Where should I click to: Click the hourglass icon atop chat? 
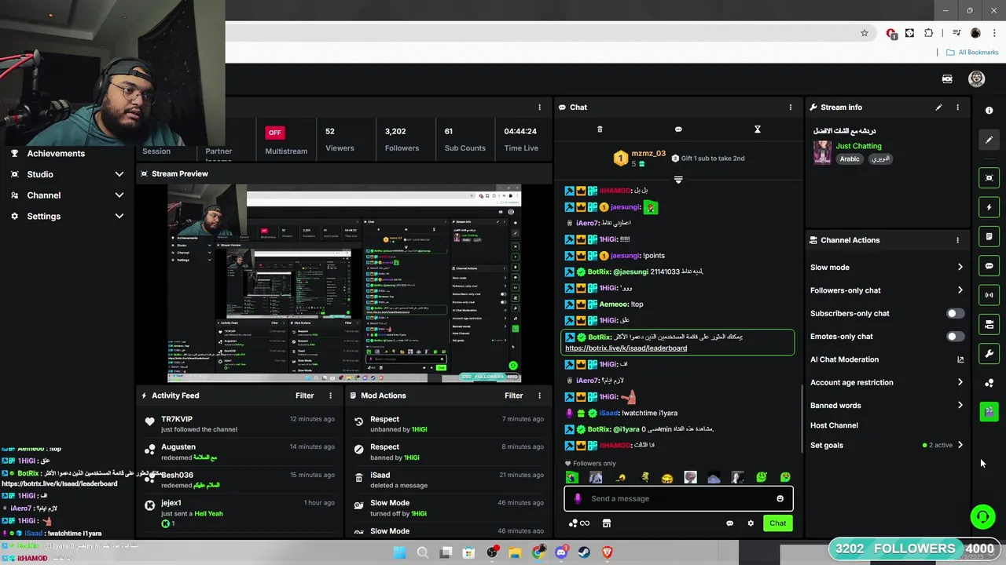coord(758,129)
